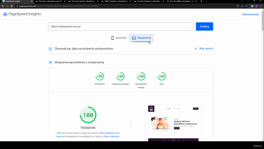This screenshot has height=149, width=264.
Task: Open Wynik wydajności jest obliczony link
Action: pos(88,135)
